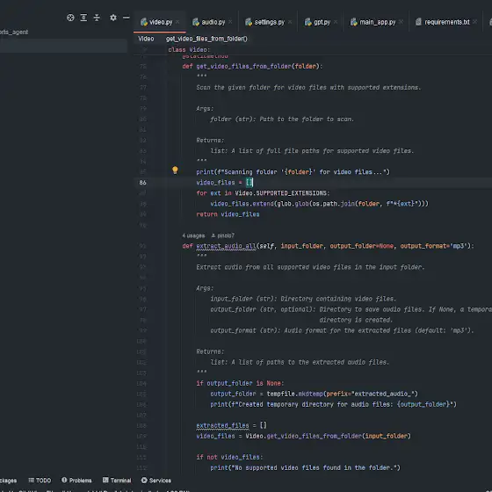
Task: Click 'return video_files' statement
Action: [x=228, y=214]
